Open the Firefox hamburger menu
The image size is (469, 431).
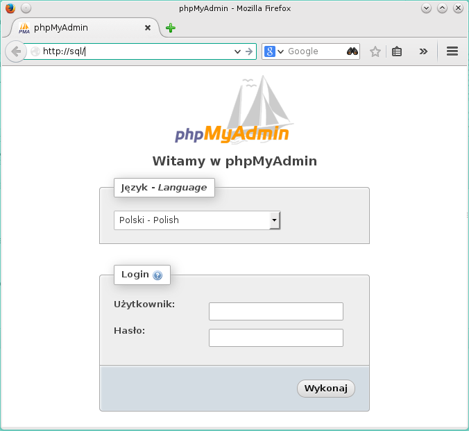click(x=452, y=51)
